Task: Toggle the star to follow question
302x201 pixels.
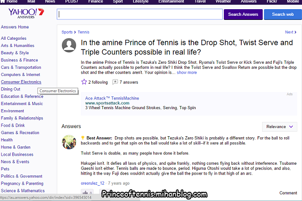Action: click(84, 82)
